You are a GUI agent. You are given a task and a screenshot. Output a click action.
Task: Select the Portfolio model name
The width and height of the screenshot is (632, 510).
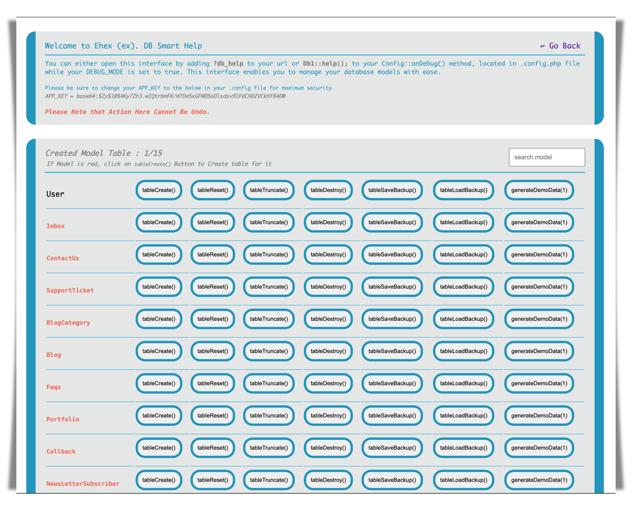[63, 420]
